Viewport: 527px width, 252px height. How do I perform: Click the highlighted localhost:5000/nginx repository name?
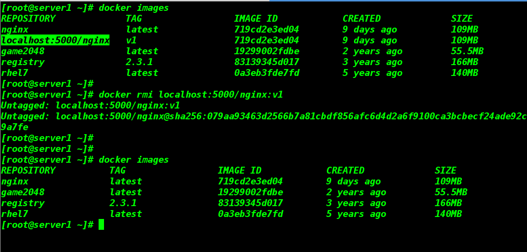[x=55, y=40]
